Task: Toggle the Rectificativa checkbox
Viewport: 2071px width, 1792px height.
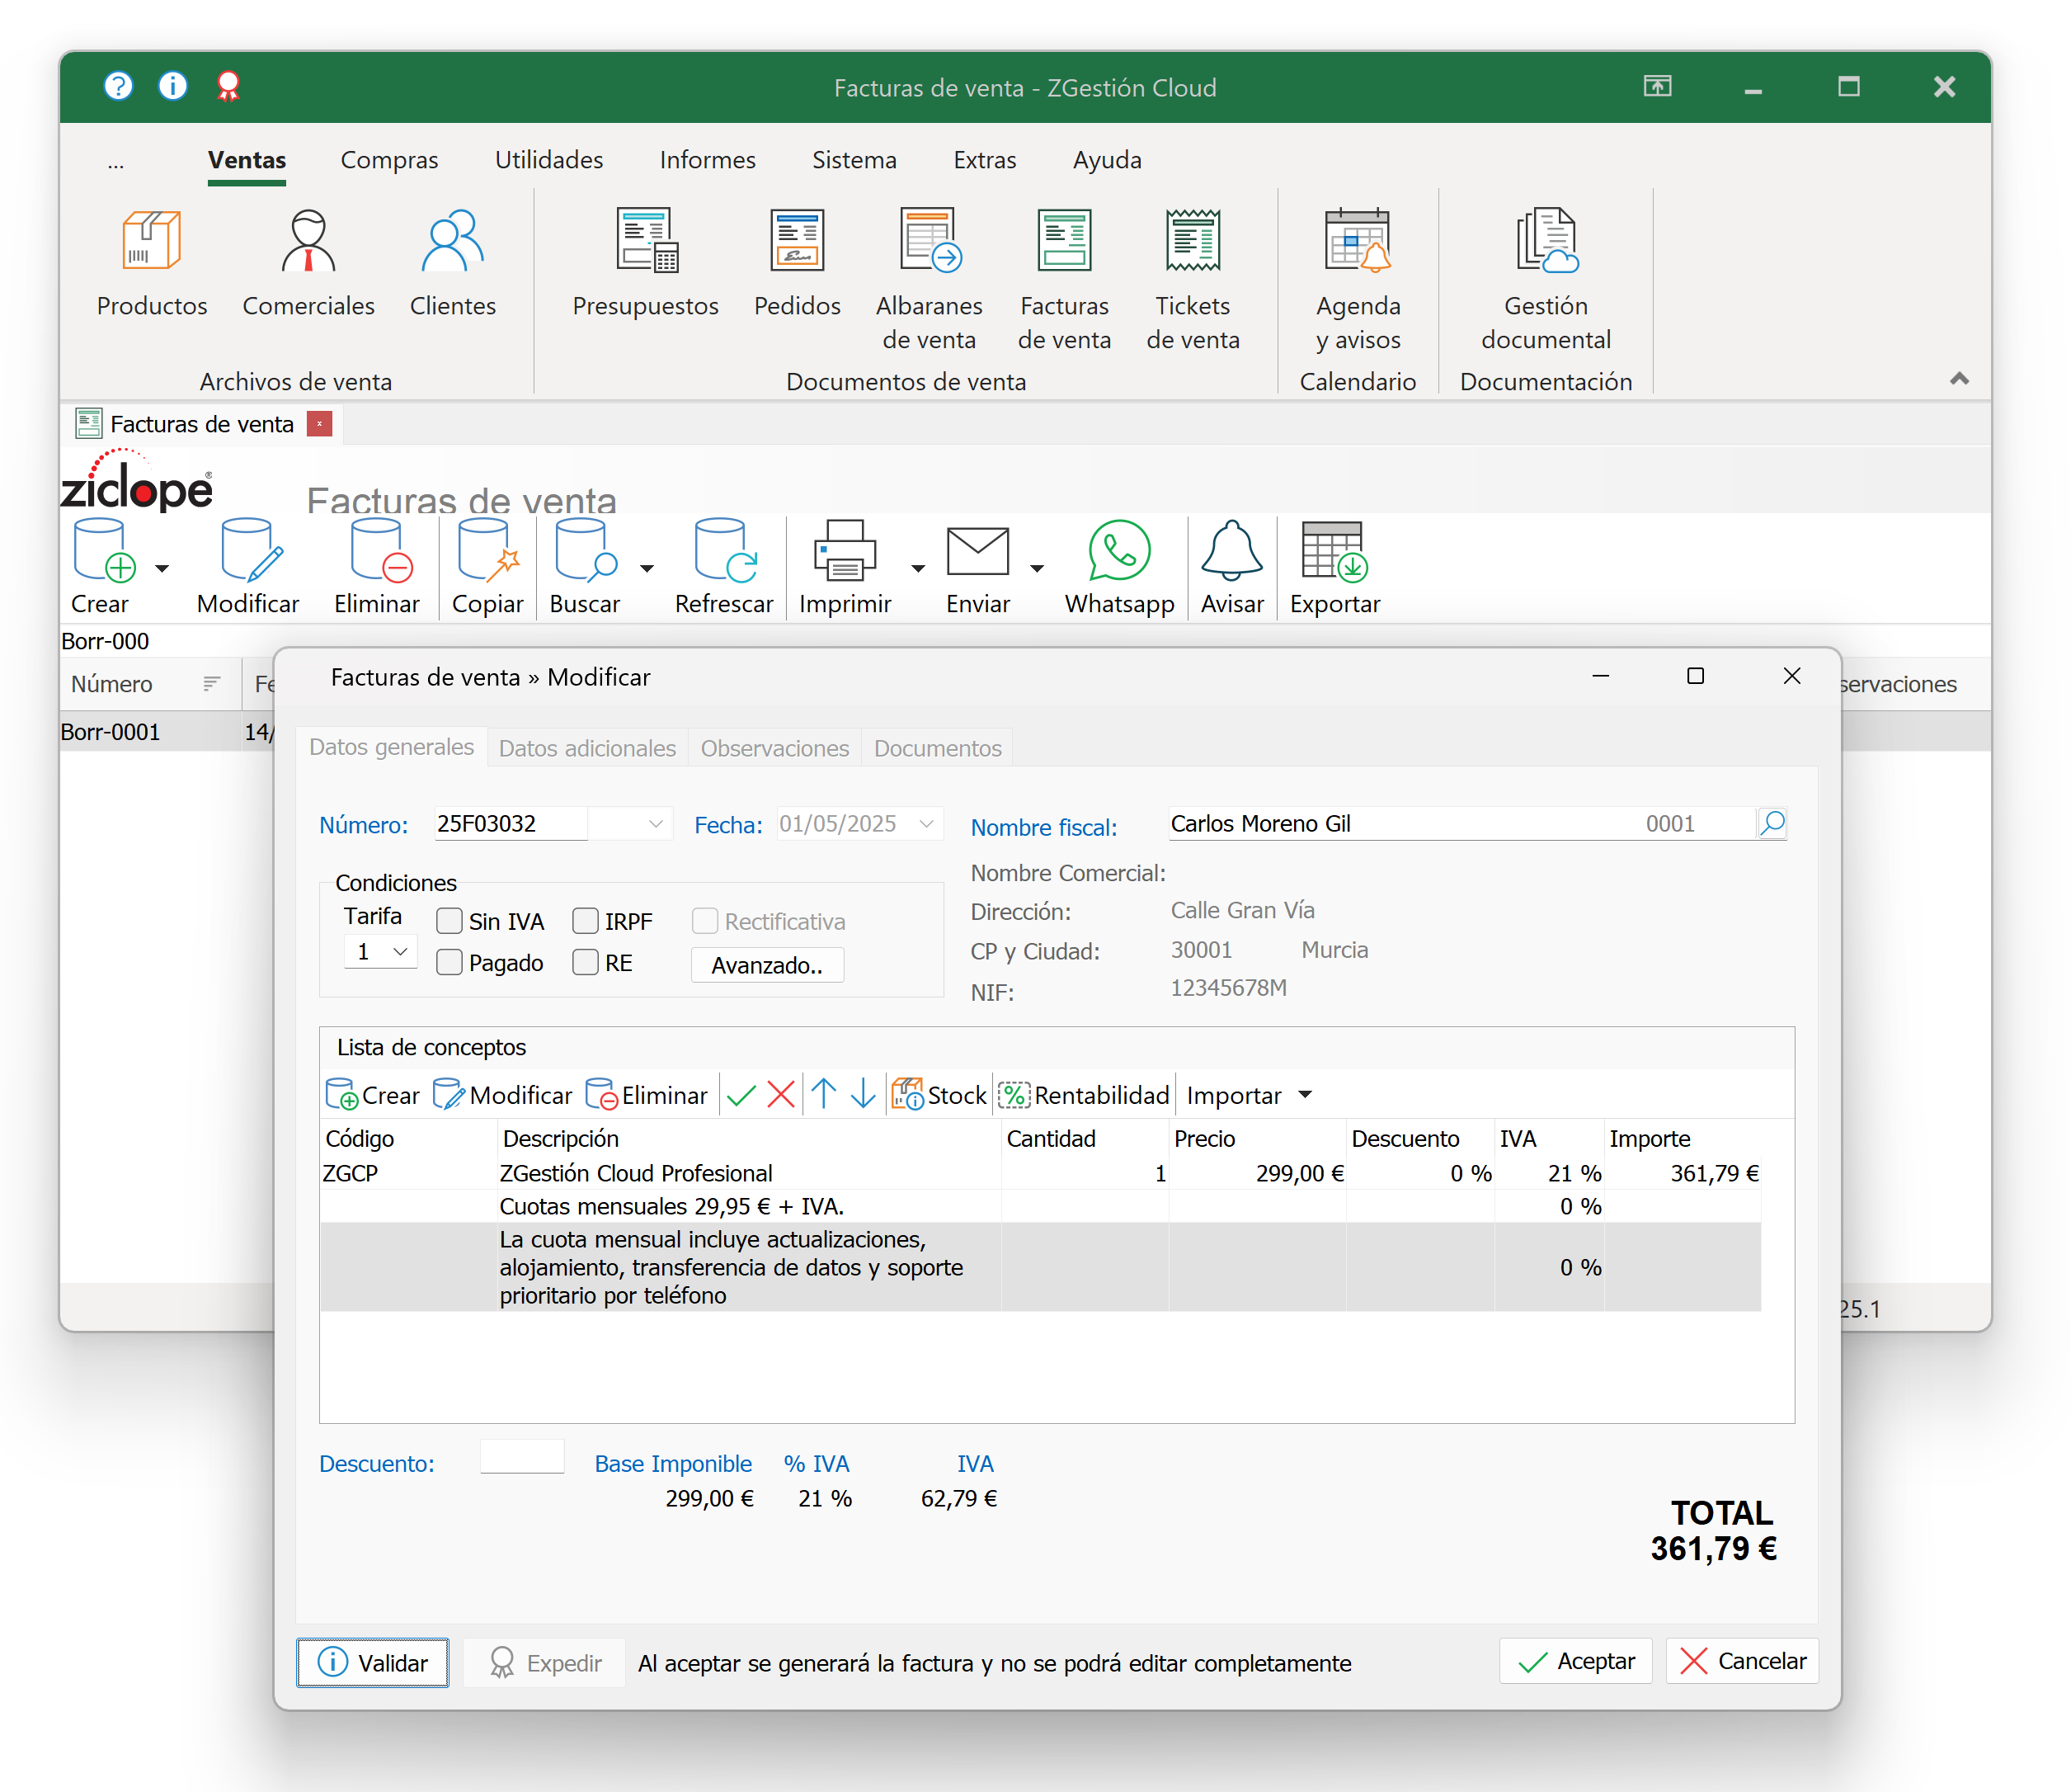Action: tap(704, 920)
